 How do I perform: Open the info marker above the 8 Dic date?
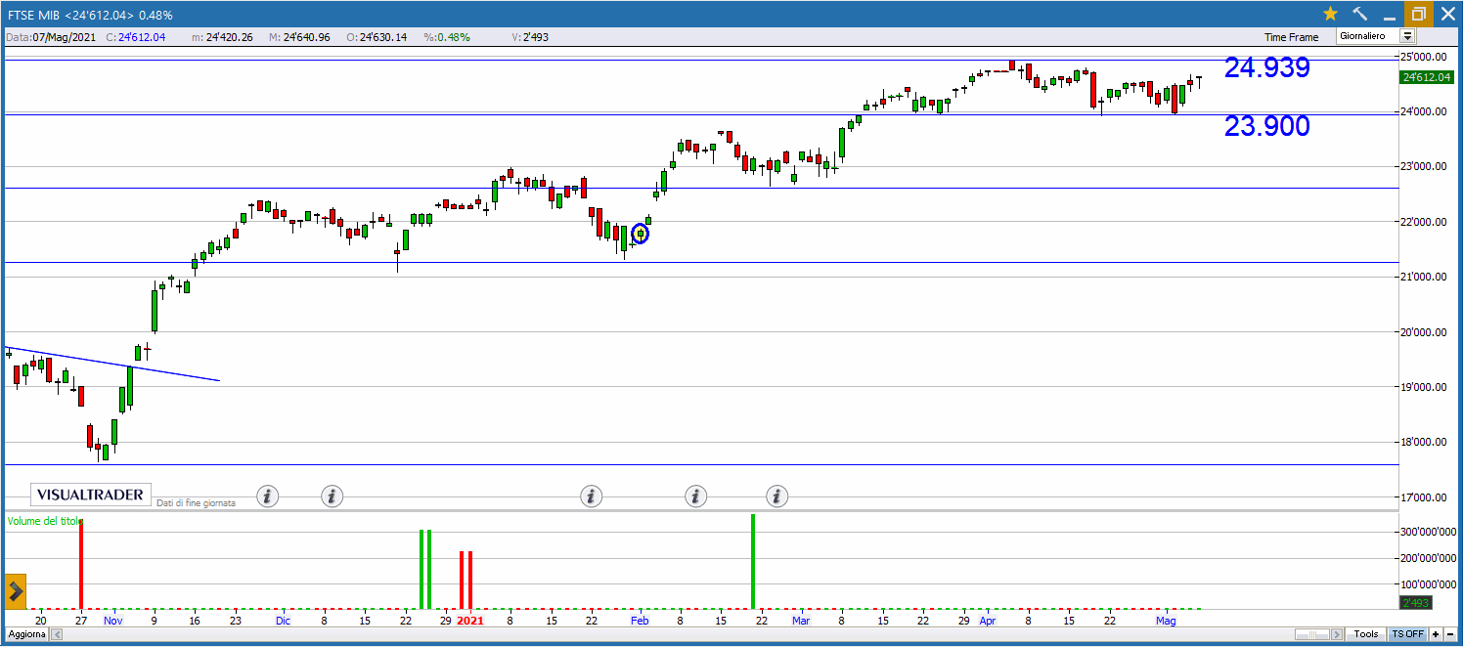(x=332, y=496)
